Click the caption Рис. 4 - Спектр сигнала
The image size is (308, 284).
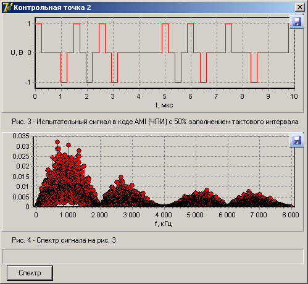pos(64,240)
